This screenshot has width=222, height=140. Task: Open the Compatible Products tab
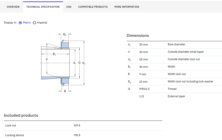click(x=93, y=7)
